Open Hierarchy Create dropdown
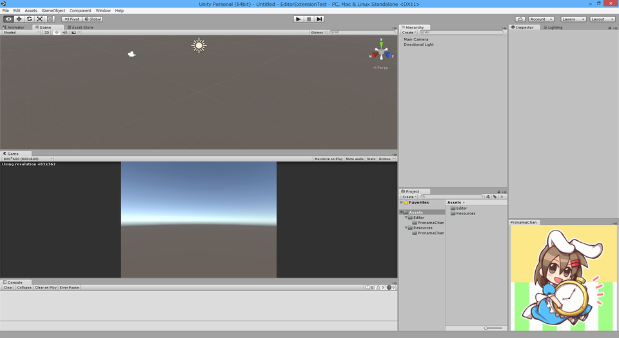The width and height of the screenshot is (619, 338). [x=409, y=32]
